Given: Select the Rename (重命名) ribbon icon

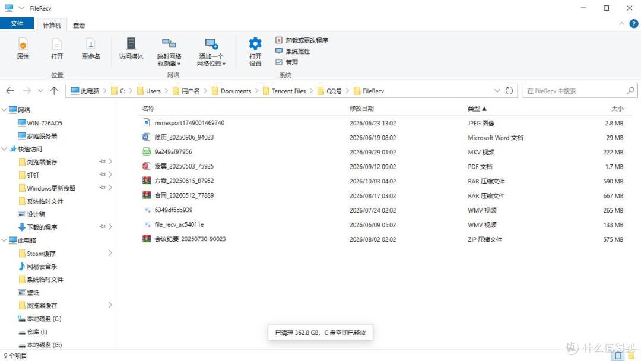Looking at the screenshot, I should pos(91,48).
